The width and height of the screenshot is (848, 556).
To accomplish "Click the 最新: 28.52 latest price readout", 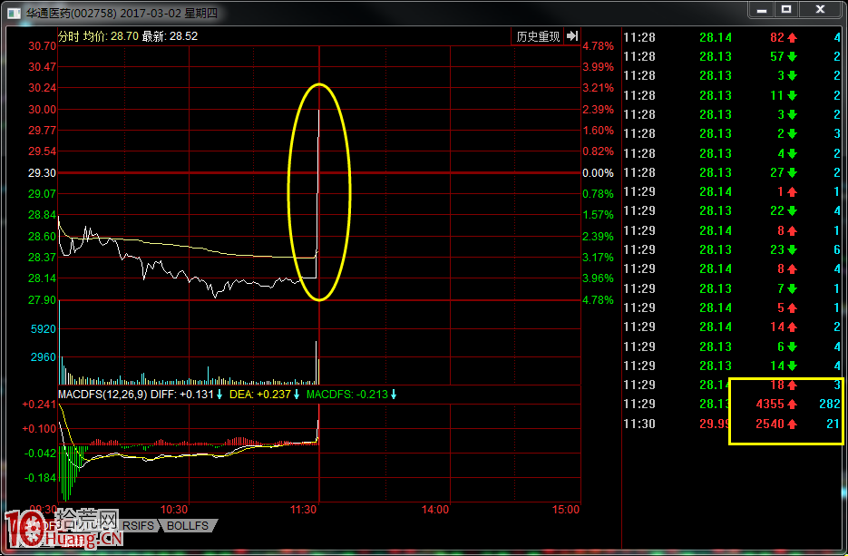I will point(170,36).
